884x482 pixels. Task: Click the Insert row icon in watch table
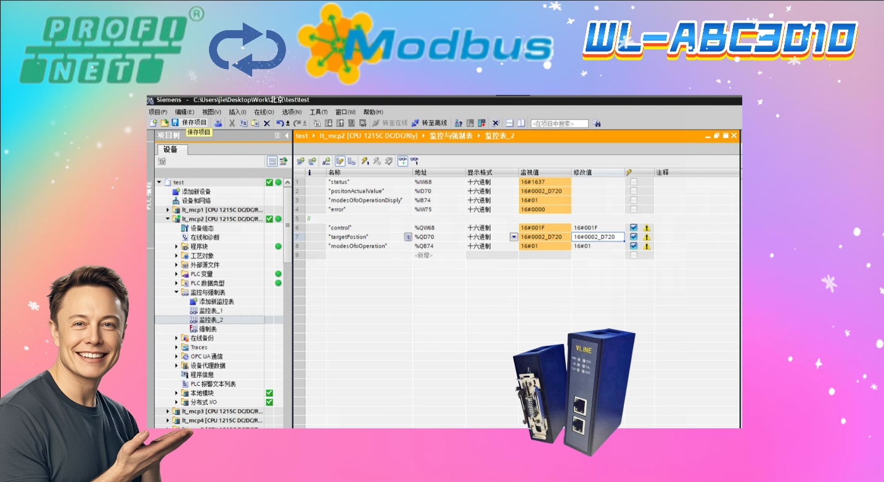(301, 161)
